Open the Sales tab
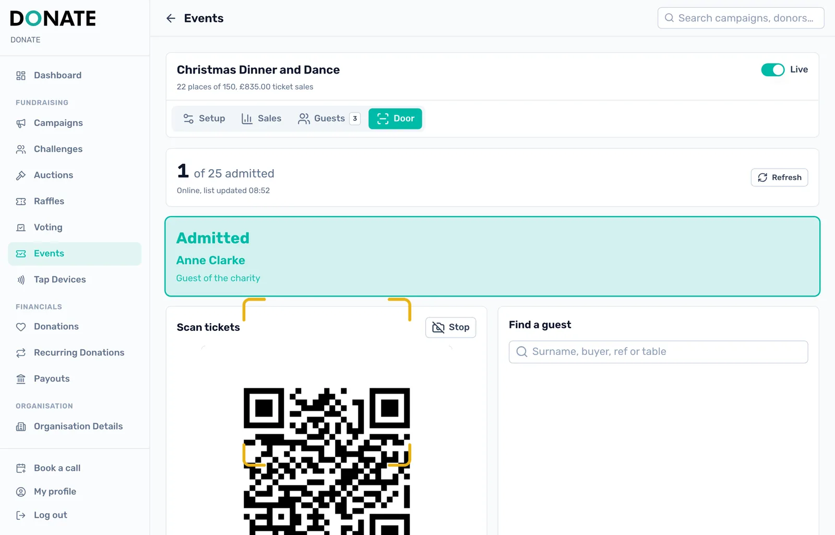This screenshot has width=835, height=535. pyautogui.click(x=261, y=118)
